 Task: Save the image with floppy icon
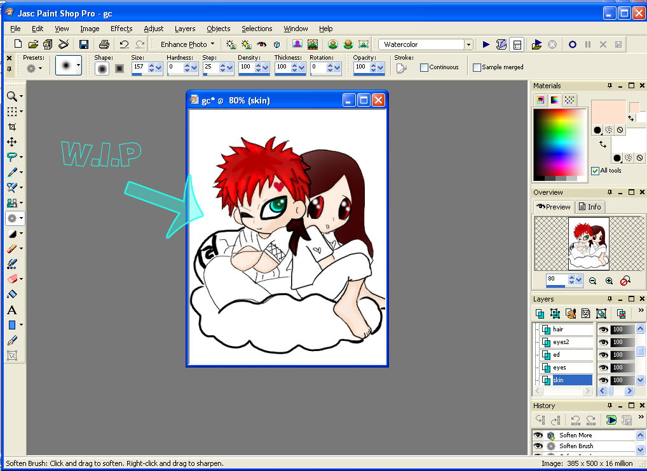(84, 44)
